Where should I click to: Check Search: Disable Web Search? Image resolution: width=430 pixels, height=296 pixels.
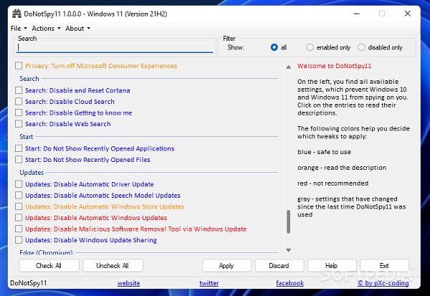pos(19,124)
